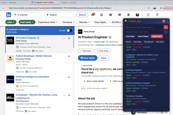The height and width of the screenshot is (115, 173).
Task: Open the Jobs dropdown filter
Action: tap(11, 22)
